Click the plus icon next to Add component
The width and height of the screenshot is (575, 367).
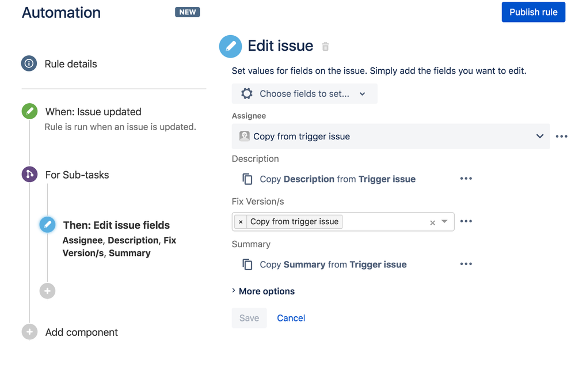(x=29, y=332)
